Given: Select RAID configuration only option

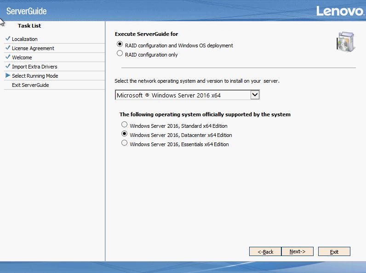Looking at the screenshot, I should coord(120,53).
